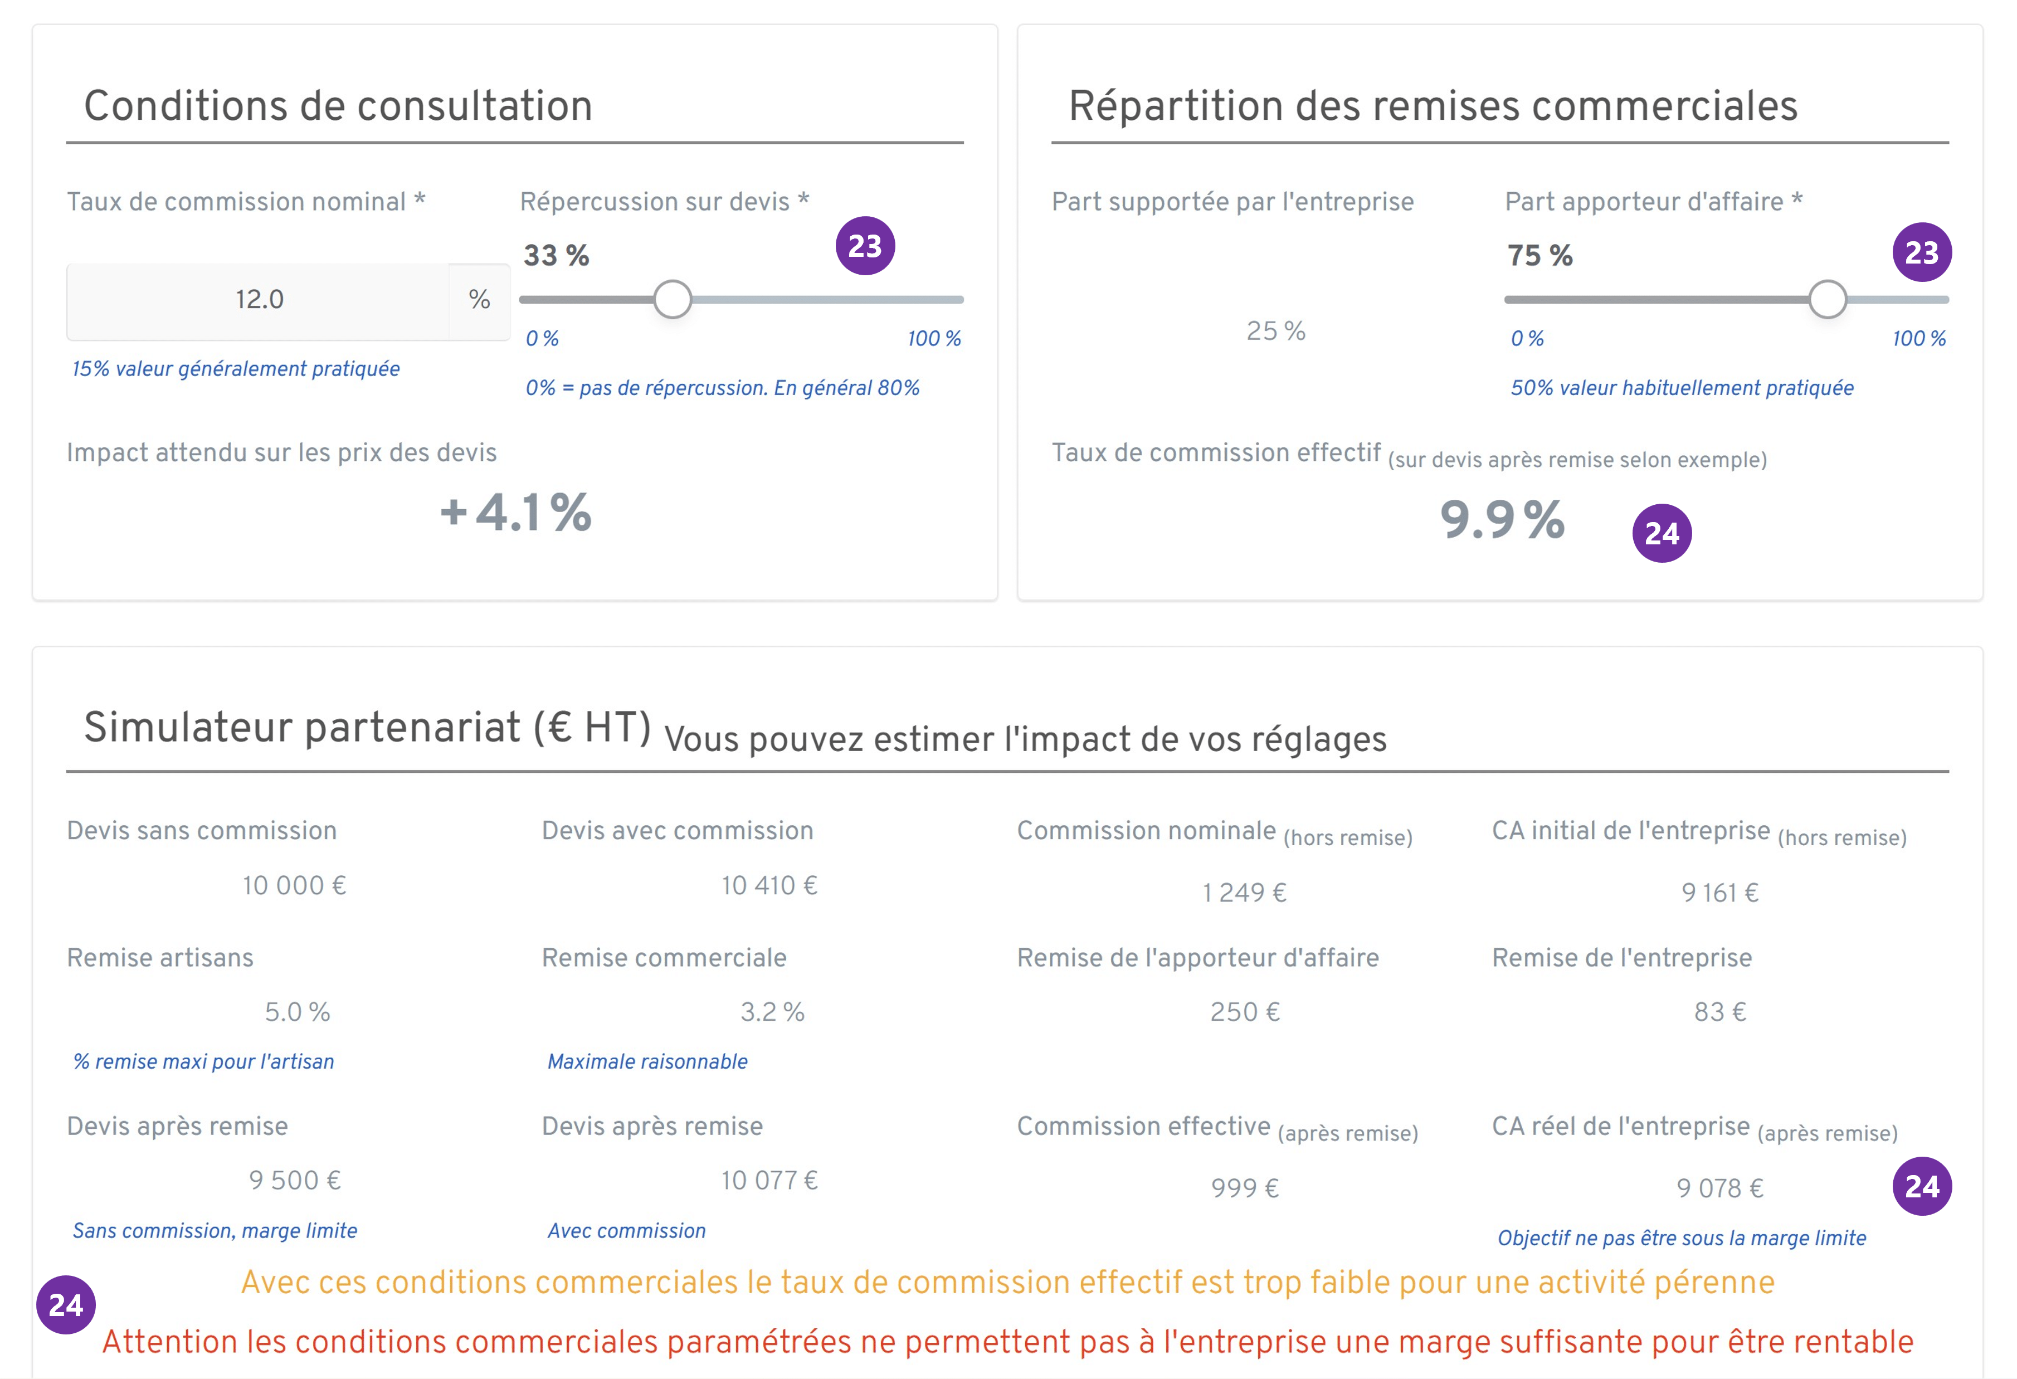Screen dimensions: 2017x1379
Task: Click the red insufficient-margin warning text
Action: pos(1007,1342)
